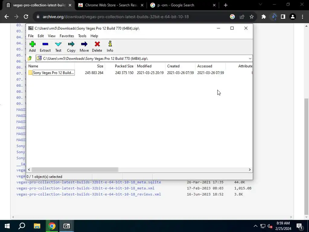
Task: Sort the list by the Size column
Action: (90, 66)
